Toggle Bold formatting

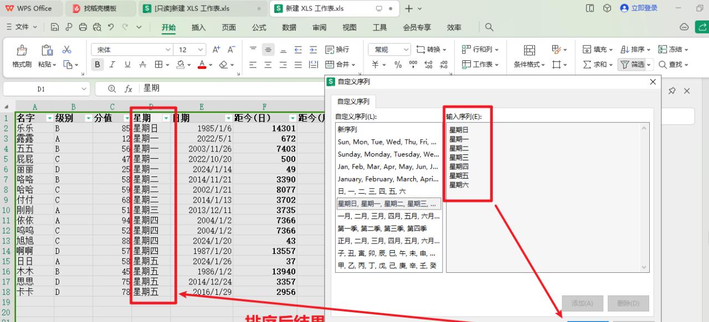(97, 65)
